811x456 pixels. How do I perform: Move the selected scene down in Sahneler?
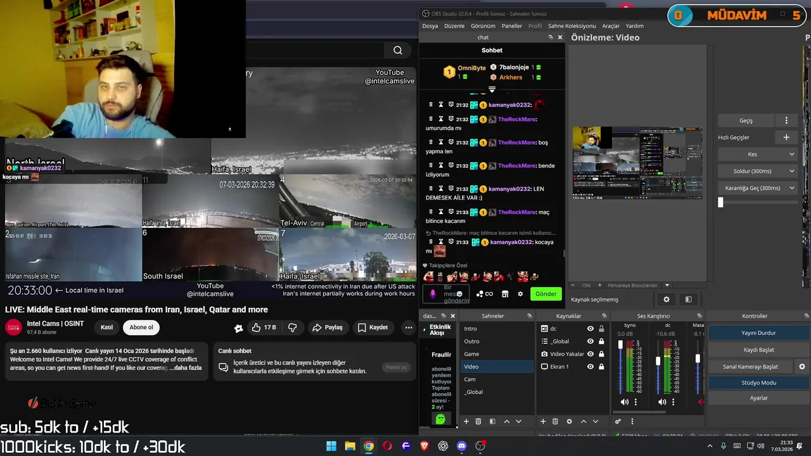point(519,421)
